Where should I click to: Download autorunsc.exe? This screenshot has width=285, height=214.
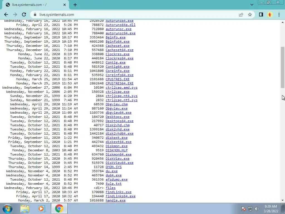pyautogui.click(x=119, y=29)
